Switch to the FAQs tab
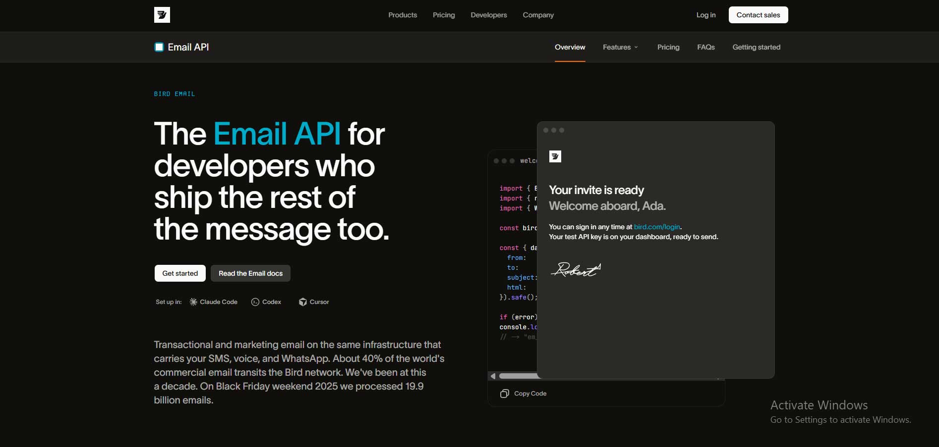The width and height of the screenshot is (939, 447). tap(706, 47)
